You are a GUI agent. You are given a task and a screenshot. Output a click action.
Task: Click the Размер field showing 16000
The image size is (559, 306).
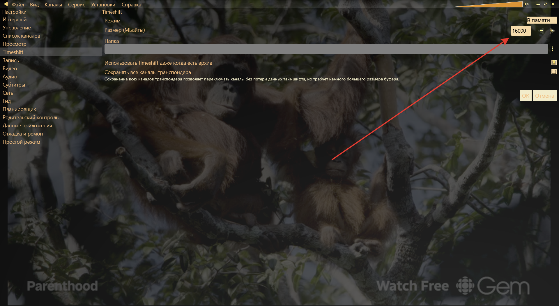[521, 31]
